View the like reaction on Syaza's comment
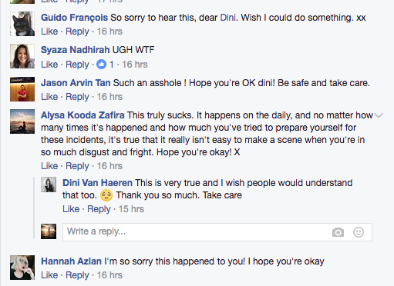The height and width of the screenshot is (286, 394). (x=105, y=65)
